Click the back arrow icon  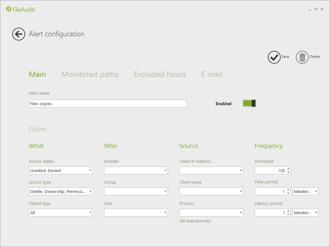pos(19,34)
